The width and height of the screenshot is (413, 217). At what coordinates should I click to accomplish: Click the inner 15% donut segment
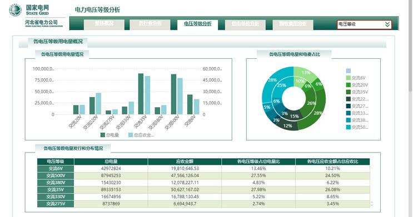(294, 116)
